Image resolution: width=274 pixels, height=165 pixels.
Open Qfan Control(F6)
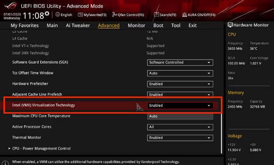(128, 15)
